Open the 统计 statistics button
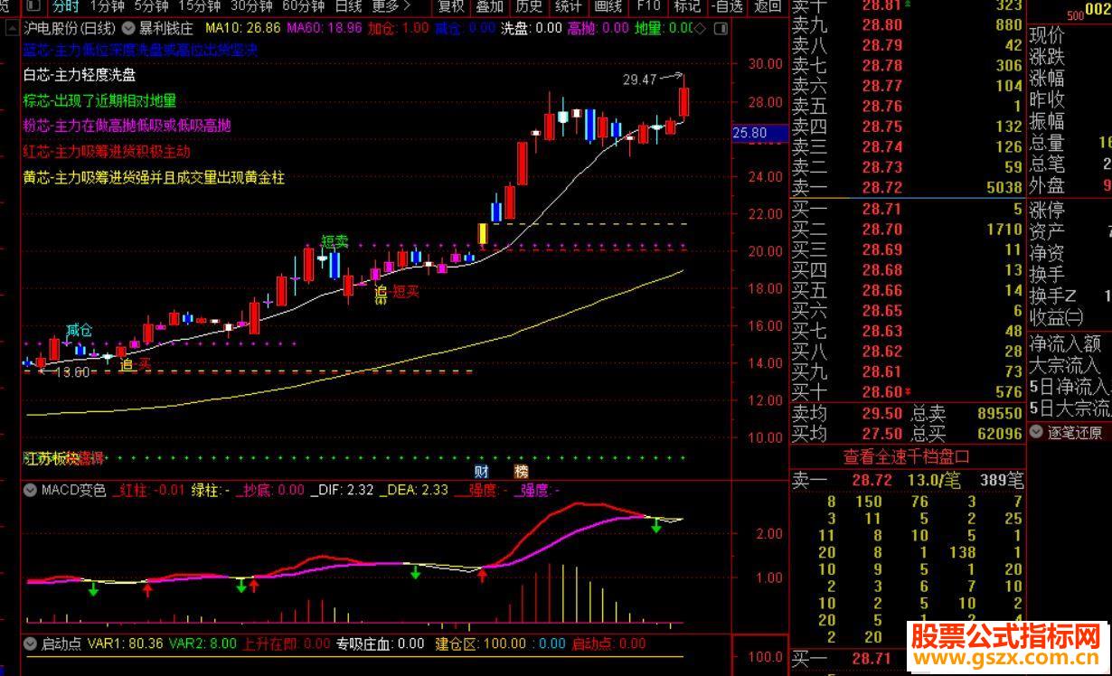The width and height of the screenshot is (1112, 676). 569,5
